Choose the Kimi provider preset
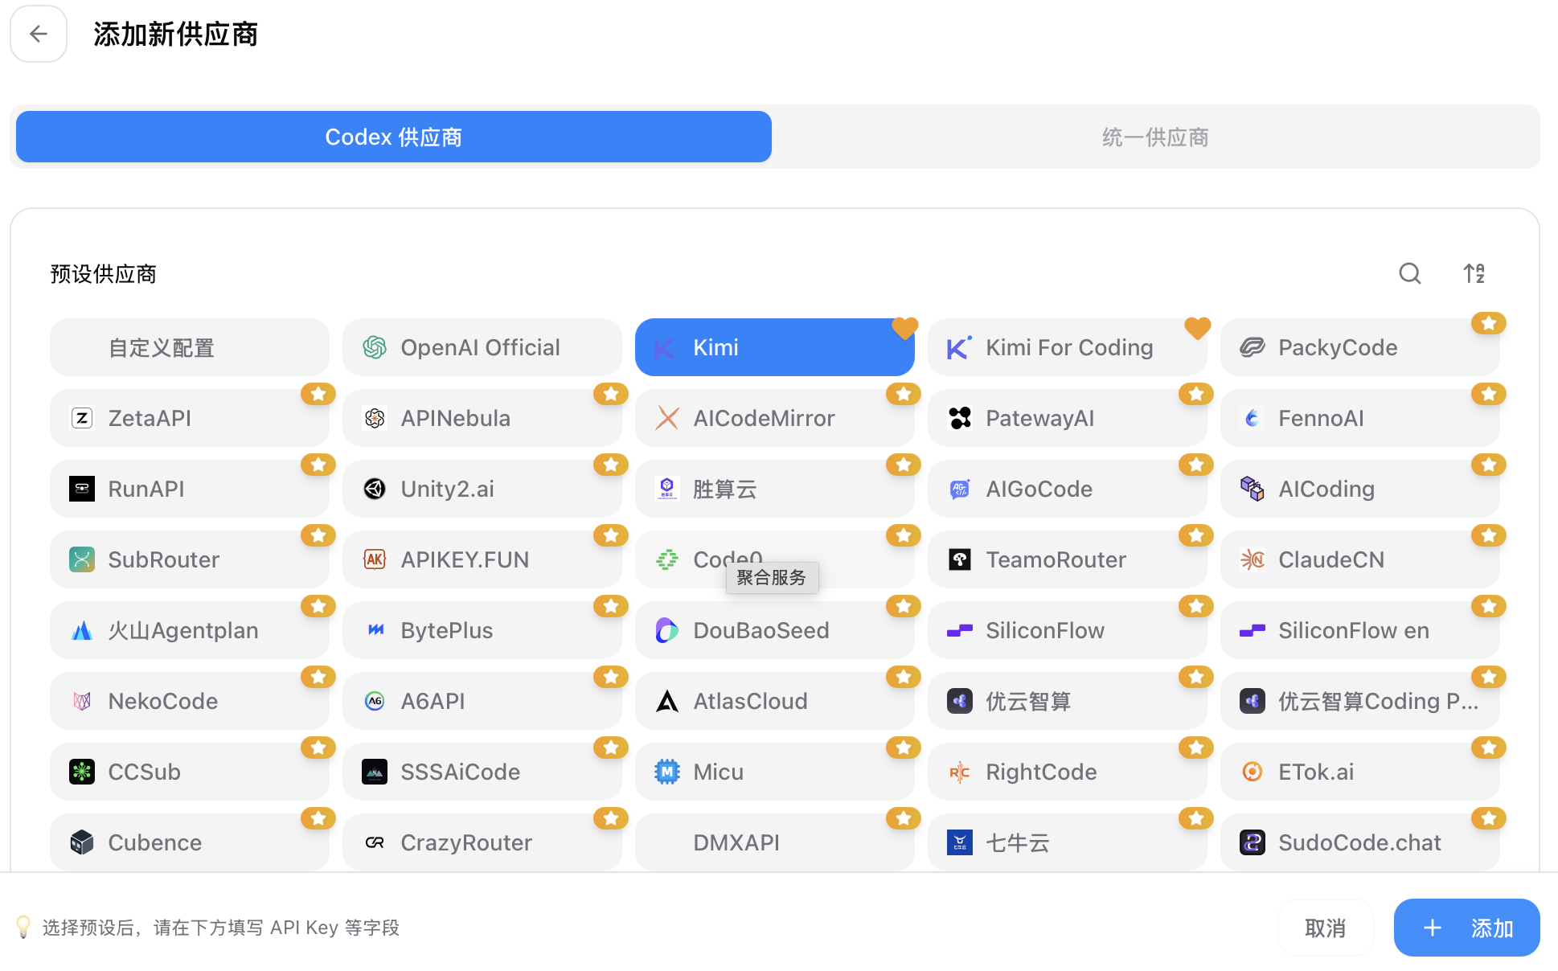The image size is (1558, 971). point(775,347)
